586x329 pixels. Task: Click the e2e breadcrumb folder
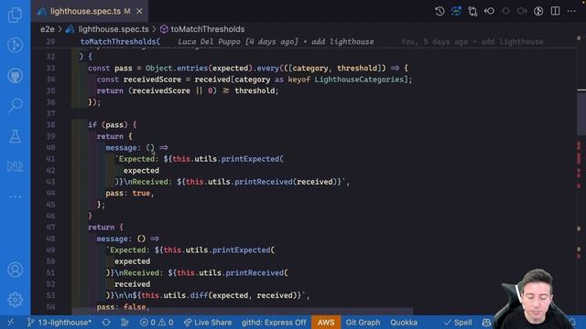[x=48, y=29]
